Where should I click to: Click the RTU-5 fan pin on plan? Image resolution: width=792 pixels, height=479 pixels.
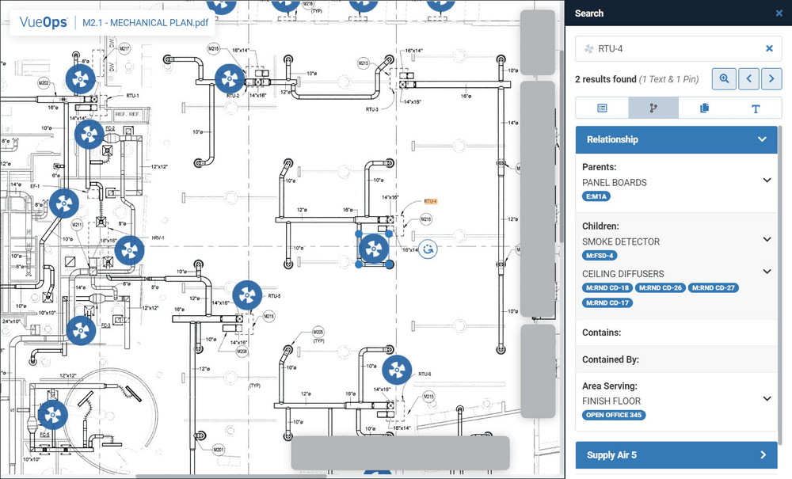pyautogui.click(x=247, y=296)
